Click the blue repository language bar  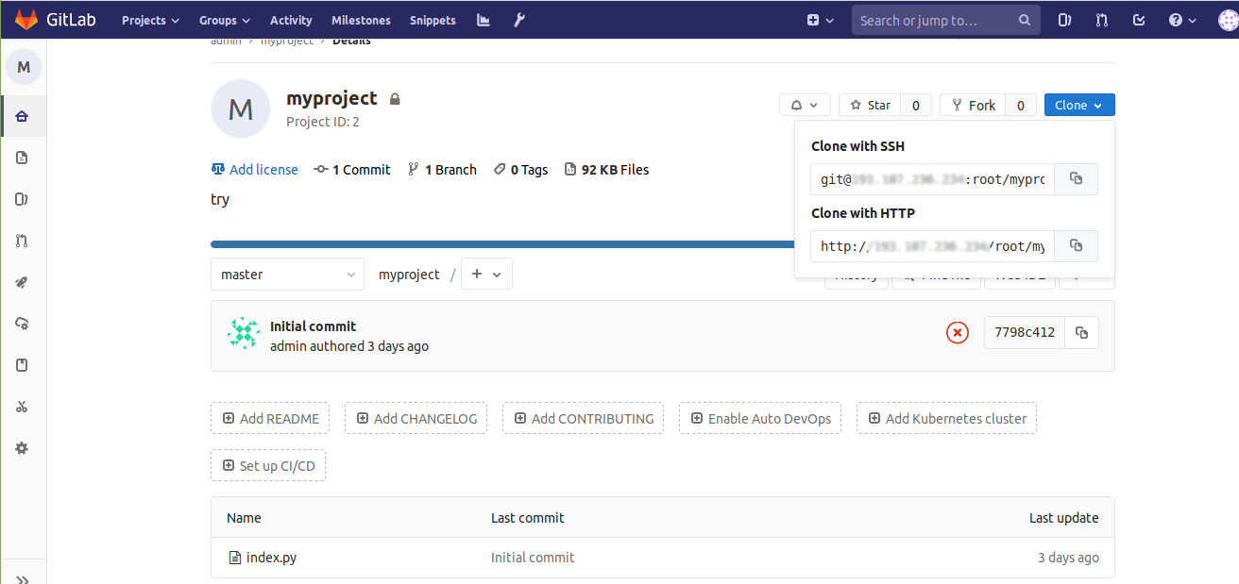[502, 244]
